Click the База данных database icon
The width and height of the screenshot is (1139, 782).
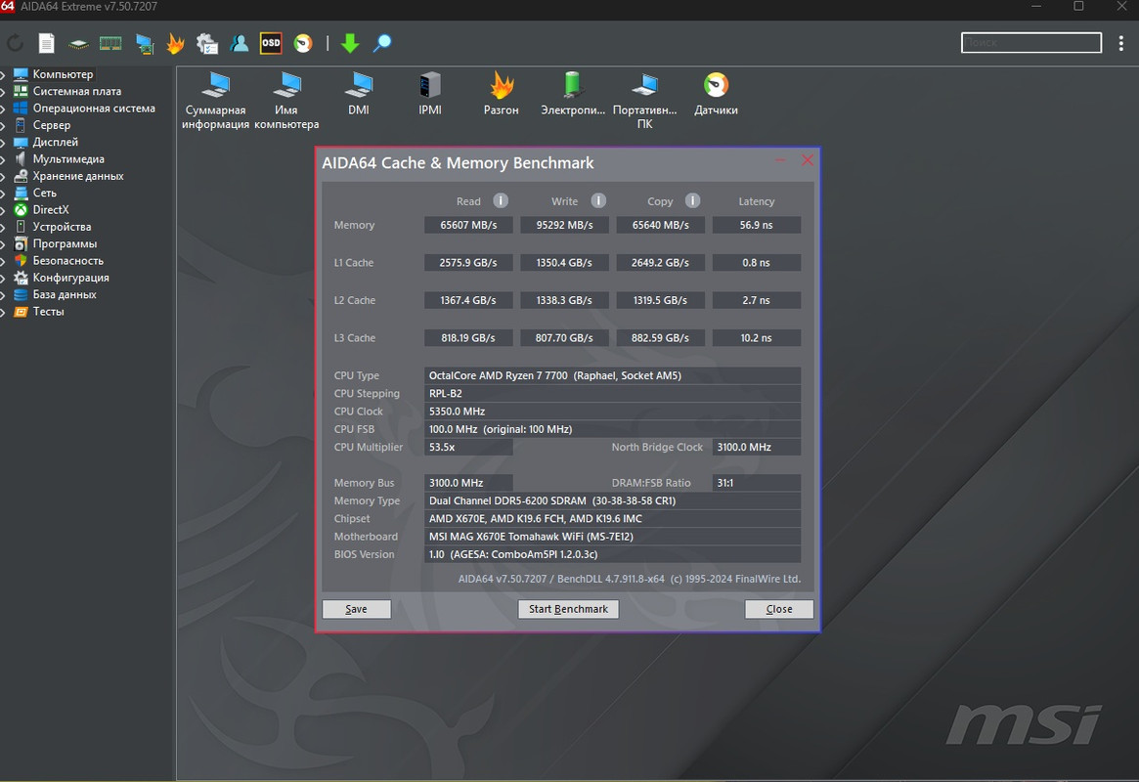pyautogui.click(x=21, y=294)
